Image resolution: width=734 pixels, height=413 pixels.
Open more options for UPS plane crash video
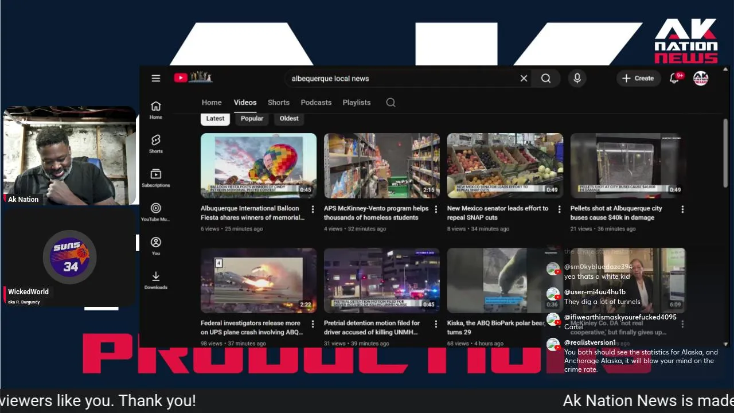click(x=313, y=324)
